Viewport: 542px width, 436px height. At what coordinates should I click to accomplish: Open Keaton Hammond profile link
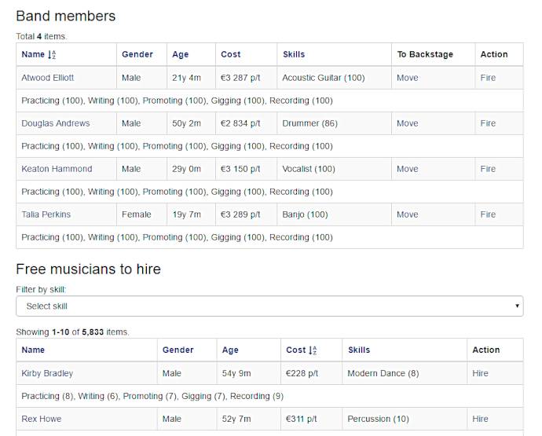coord(57,169)
